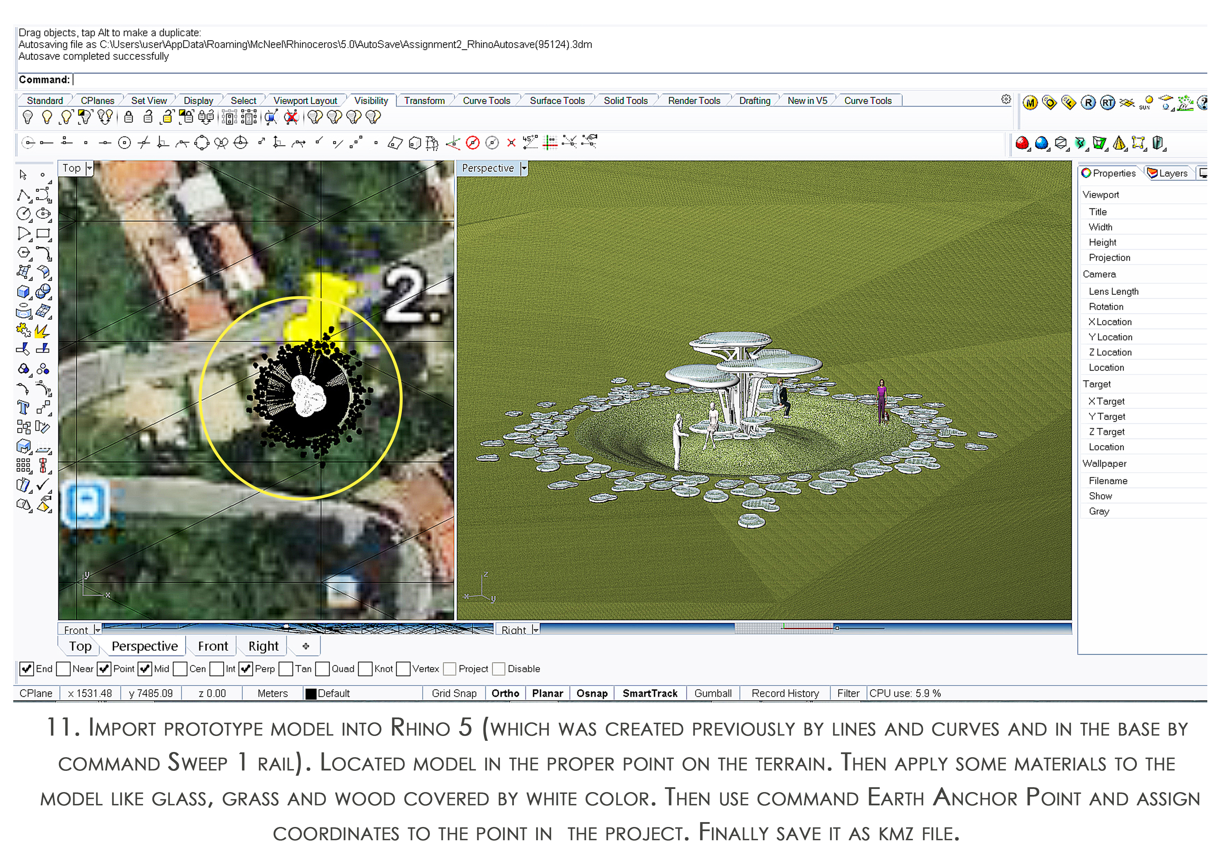Screen dimensions: 1223x865
Task: Disable the Perp osnap checkbox
Action: coord(245,669)
